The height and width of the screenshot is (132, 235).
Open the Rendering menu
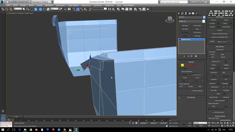[x=86, y=5]
